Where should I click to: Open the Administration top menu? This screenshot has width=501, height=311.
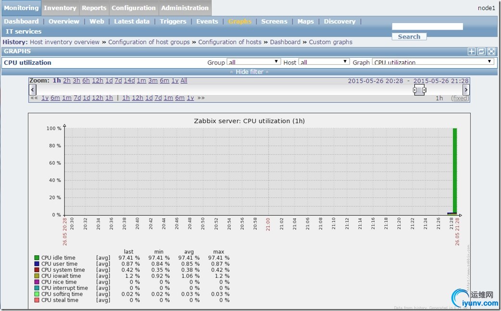click(x=185, y=8)
